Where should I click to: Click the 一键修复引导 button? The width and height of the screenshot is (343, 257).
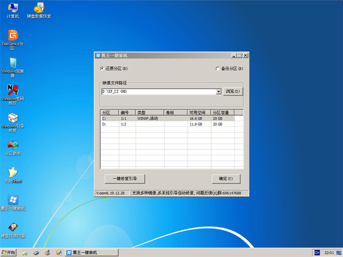tap(124, 178)
